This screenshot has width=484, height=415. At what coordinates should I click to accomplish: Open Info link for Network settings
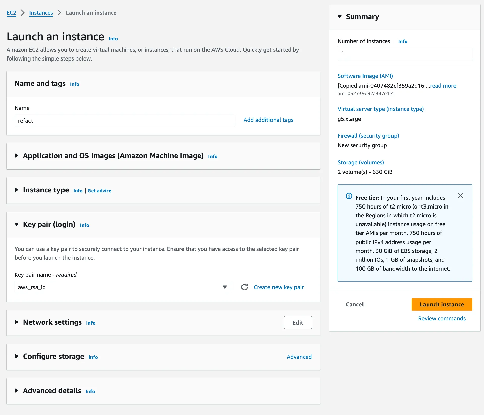point(91,323)
